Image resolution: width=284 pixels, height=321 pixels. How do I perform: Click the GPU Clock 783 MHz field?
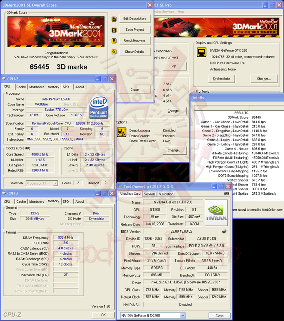coord(152,290)
